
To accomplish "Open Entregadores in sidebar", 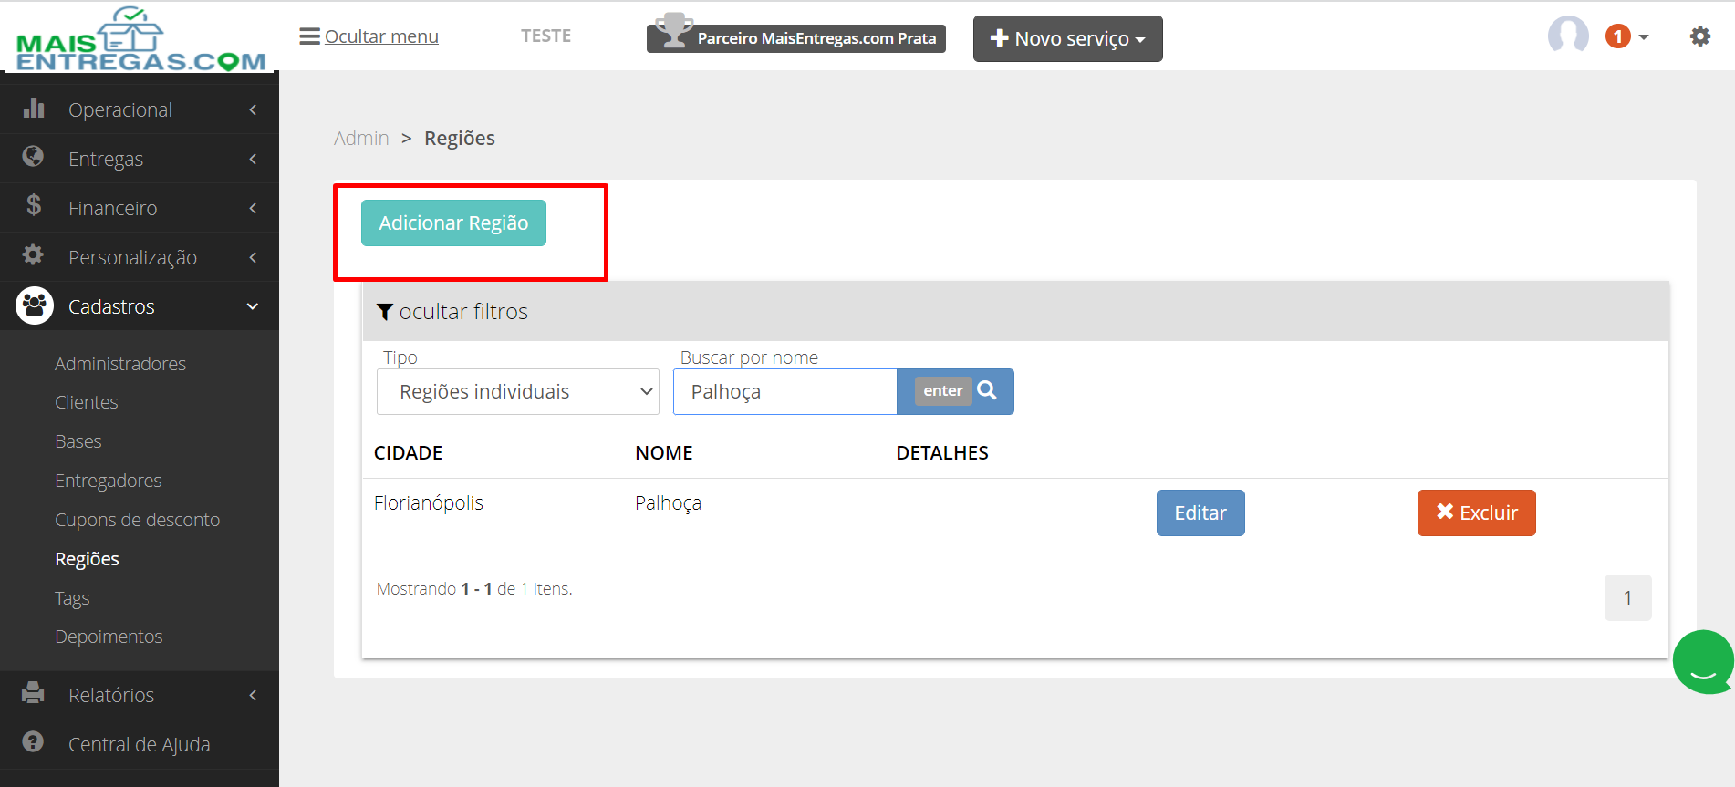I will click(109, 481).
